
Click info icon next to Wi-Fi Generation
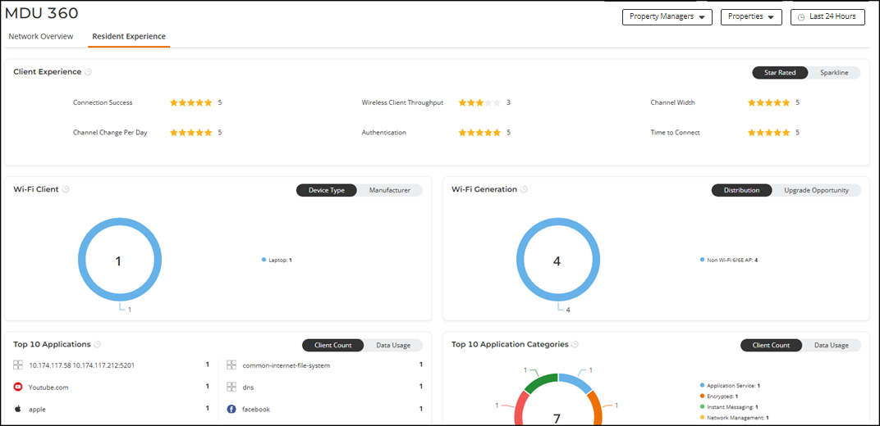coord(524,189)
